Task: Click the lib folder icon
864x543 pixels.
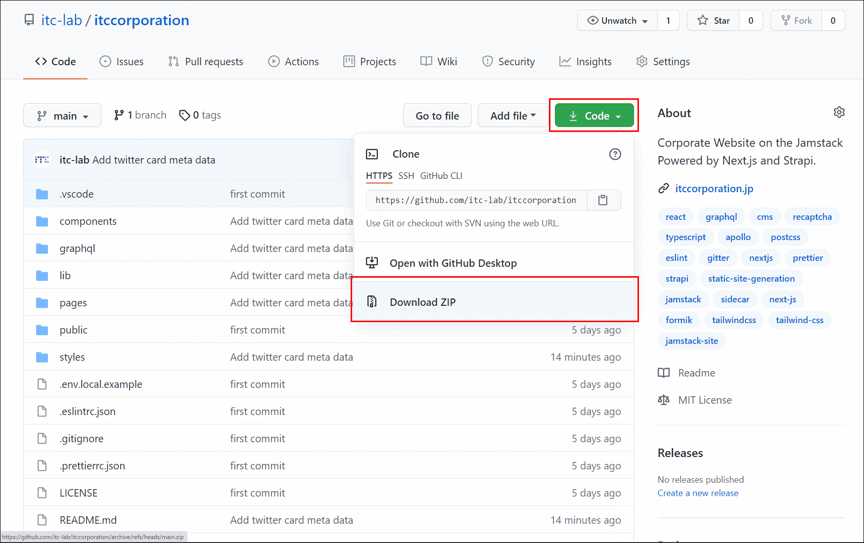Action: tap(42, 276)
